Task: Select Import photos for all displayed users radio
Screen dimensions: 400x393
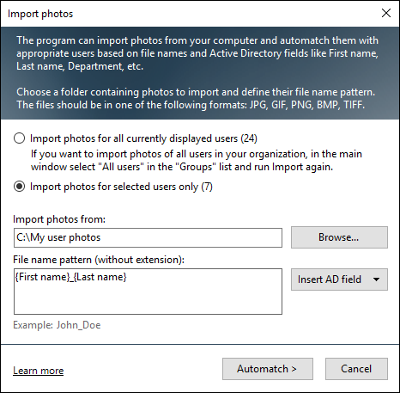Action: 19,138
